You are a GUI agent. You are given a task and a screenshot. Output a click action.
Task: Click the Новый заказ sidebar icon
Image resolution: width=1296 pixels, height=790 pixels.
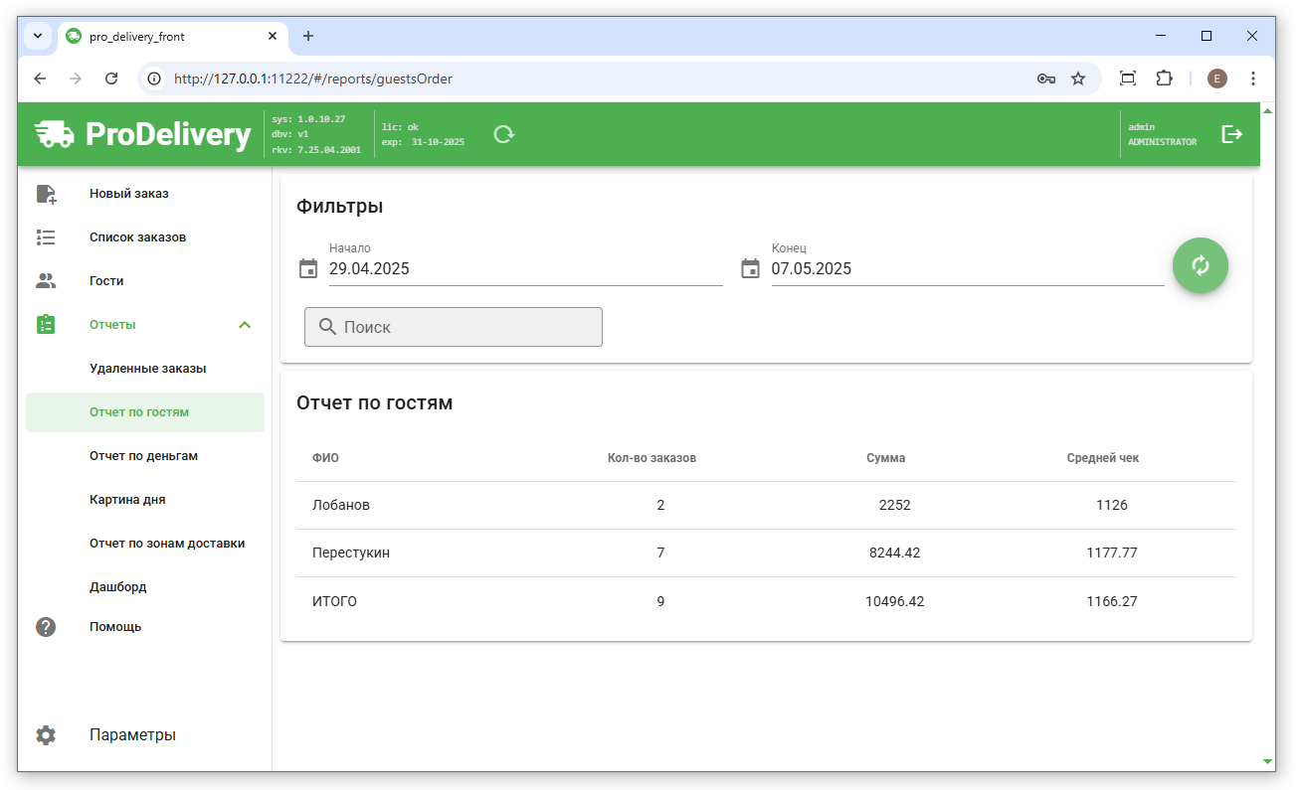coord(46,194)
